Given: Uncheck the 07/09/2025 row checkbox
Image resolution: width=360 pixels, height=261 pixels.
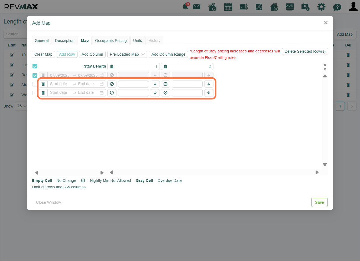Looking at the screenshot, I should (35, 75).
